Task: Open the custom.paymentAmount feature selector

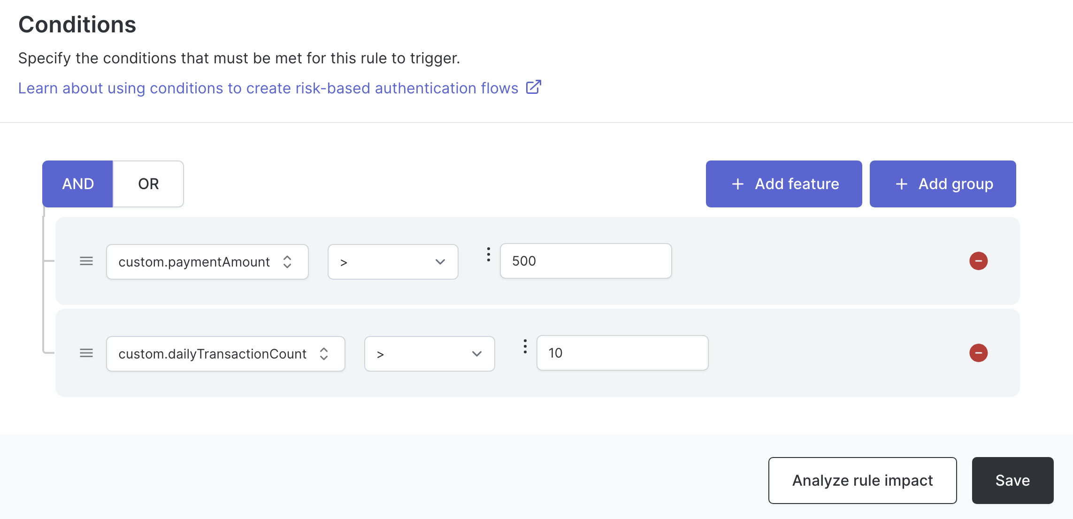Action: (207, 262)
